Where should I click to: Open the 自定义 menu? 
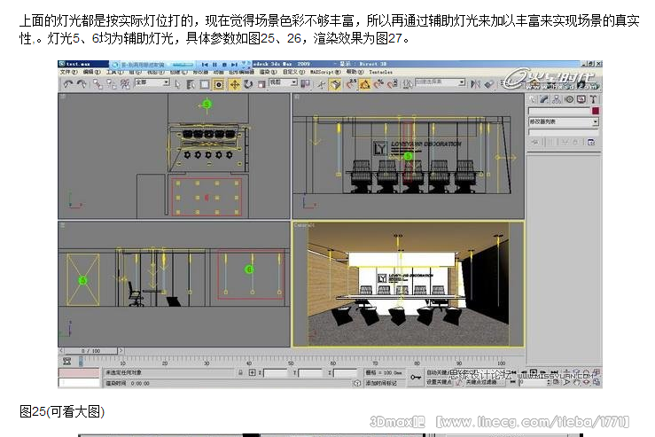293,73
